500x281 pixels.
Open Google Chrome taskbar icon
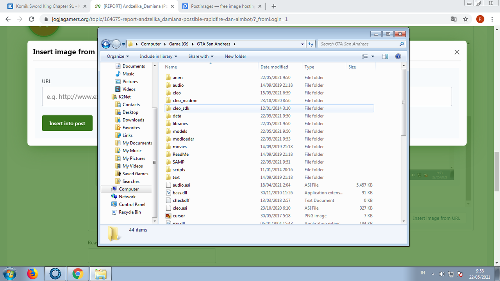(x=78, y=274)
